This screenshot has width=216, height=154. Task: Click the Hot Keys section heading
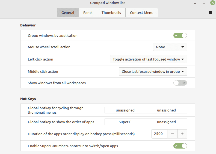tap(28, 99)
